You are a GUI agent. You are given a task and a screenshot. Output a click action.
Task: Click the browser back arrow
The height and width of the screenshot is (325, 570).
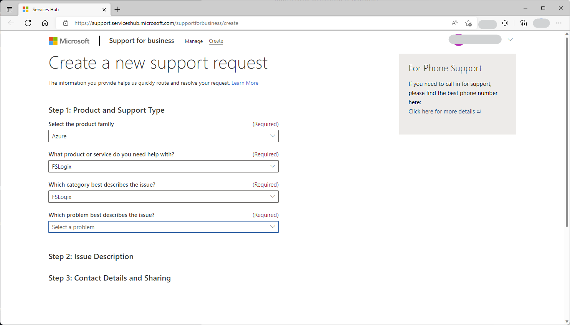[x=11, y=23]
